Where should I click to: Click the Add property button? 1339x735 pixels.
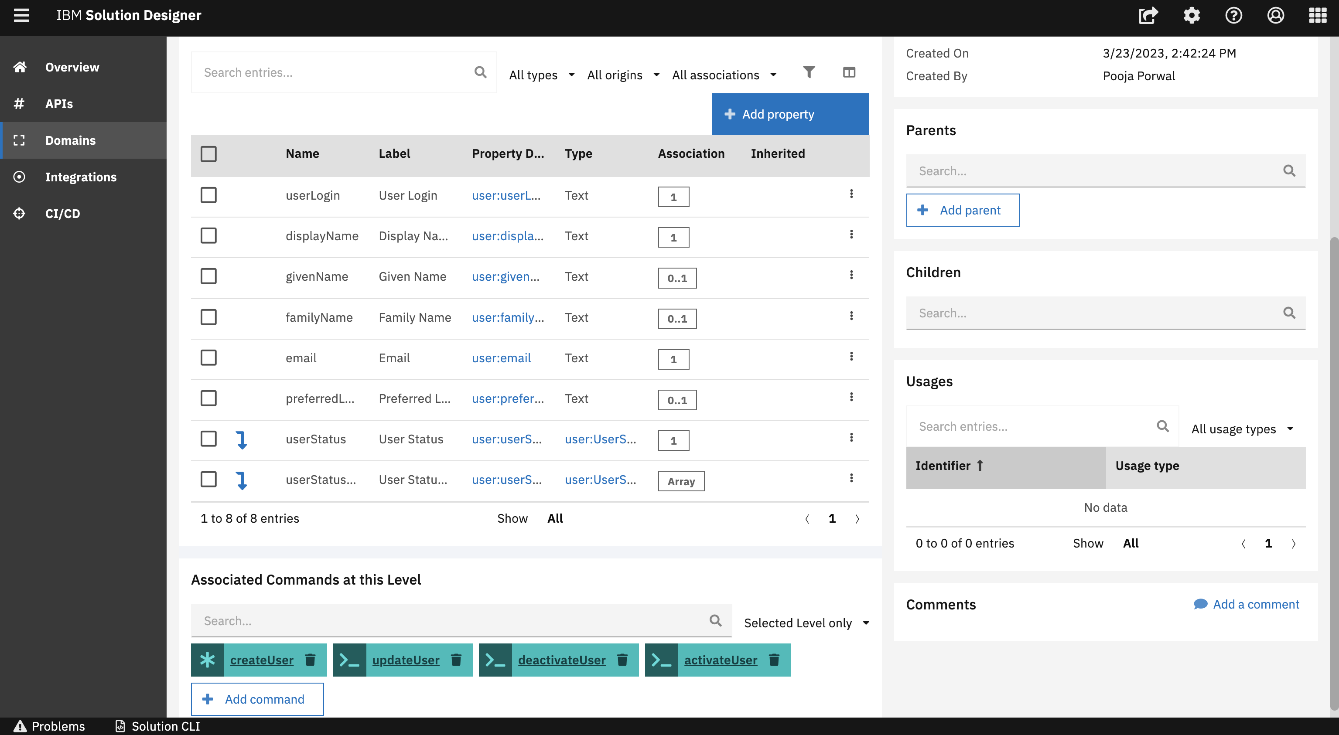pyautogui.click(x=789, y=114)
